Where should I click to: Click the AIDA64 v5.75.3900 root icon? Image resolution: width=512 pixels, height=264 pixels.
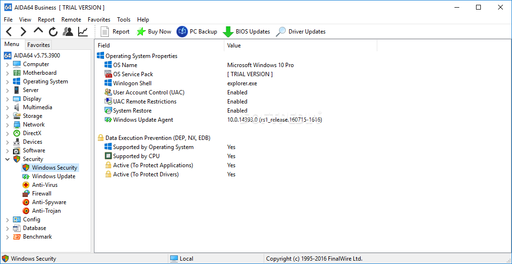pos(8,56)
